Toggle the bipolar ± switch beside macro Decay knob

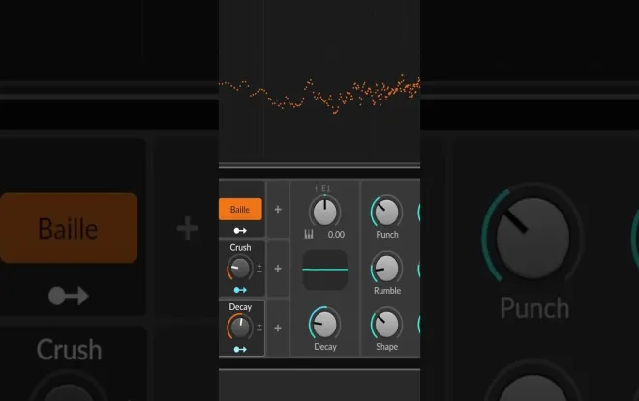click(x=259, y=327)
